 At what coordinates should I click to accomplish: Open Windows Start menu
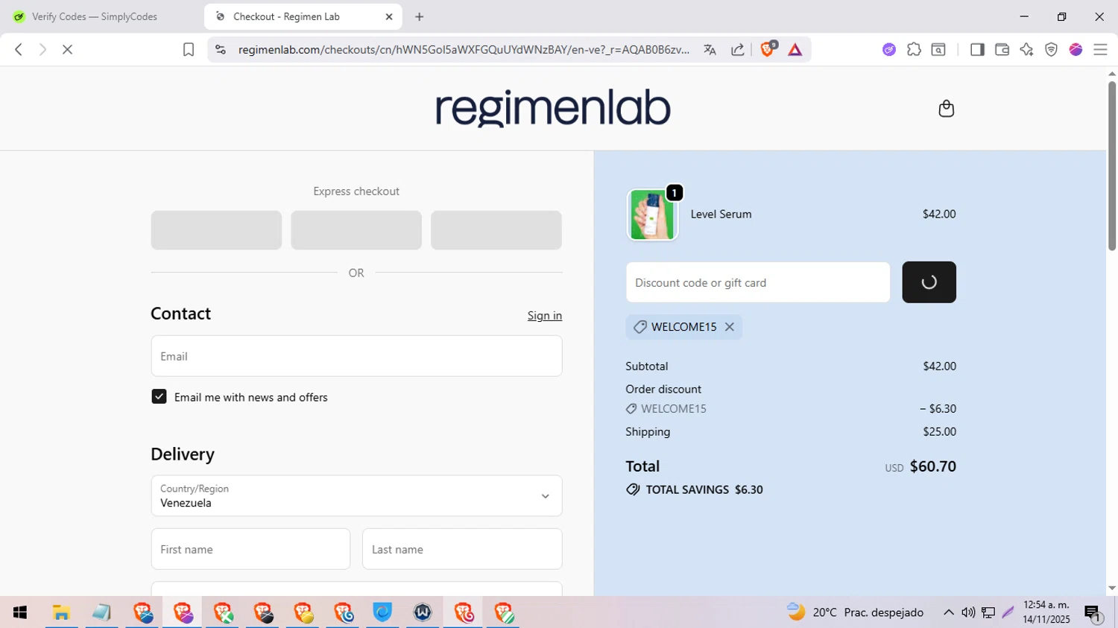[20, 612]
